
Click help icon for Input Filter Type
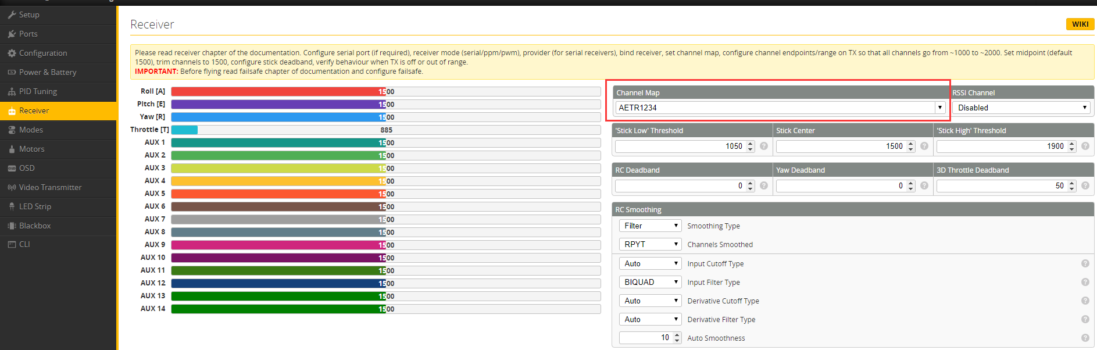(x=1085, y=282)
